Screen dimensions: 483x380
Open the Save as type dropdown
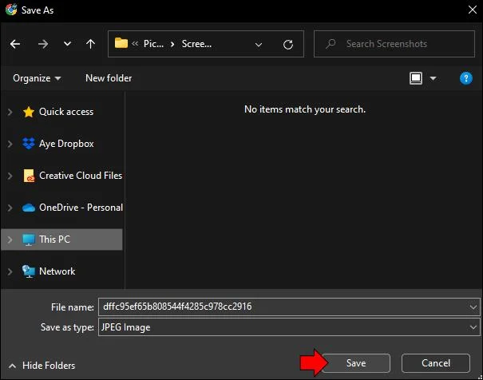point(289,327)
